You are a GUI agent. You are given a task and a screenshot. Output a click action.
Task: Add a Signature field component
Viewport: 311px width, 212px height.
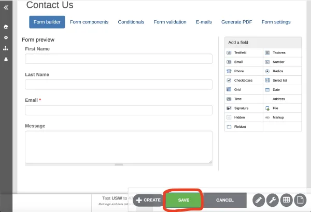244,108
